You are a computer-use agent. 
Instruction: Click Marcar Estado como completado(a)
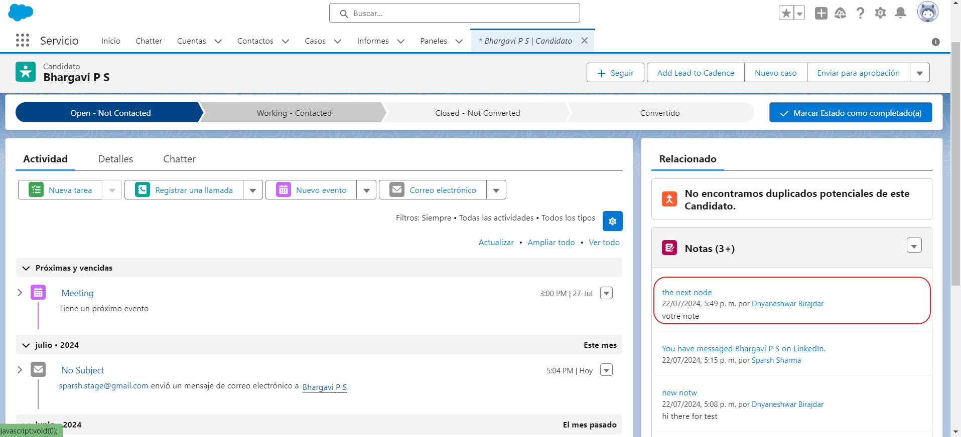coord(851,113)
